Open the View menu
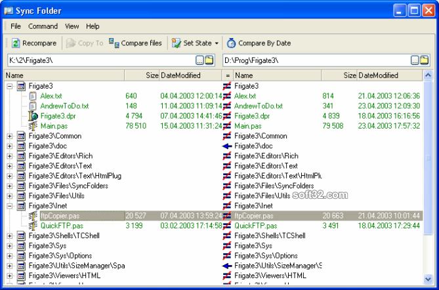 [72, 26]
